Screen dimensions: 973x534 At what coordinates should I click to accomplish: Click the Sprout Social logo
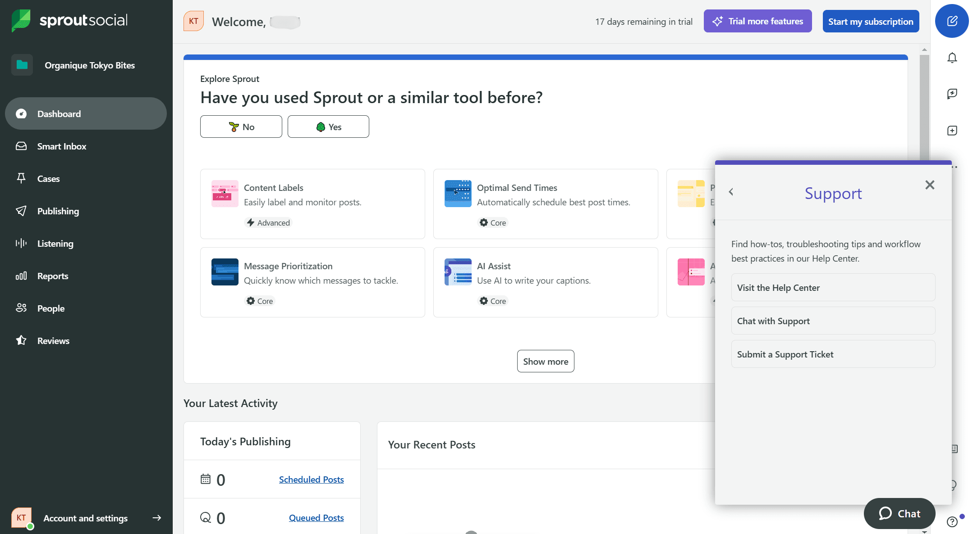(x=70, y=21)
